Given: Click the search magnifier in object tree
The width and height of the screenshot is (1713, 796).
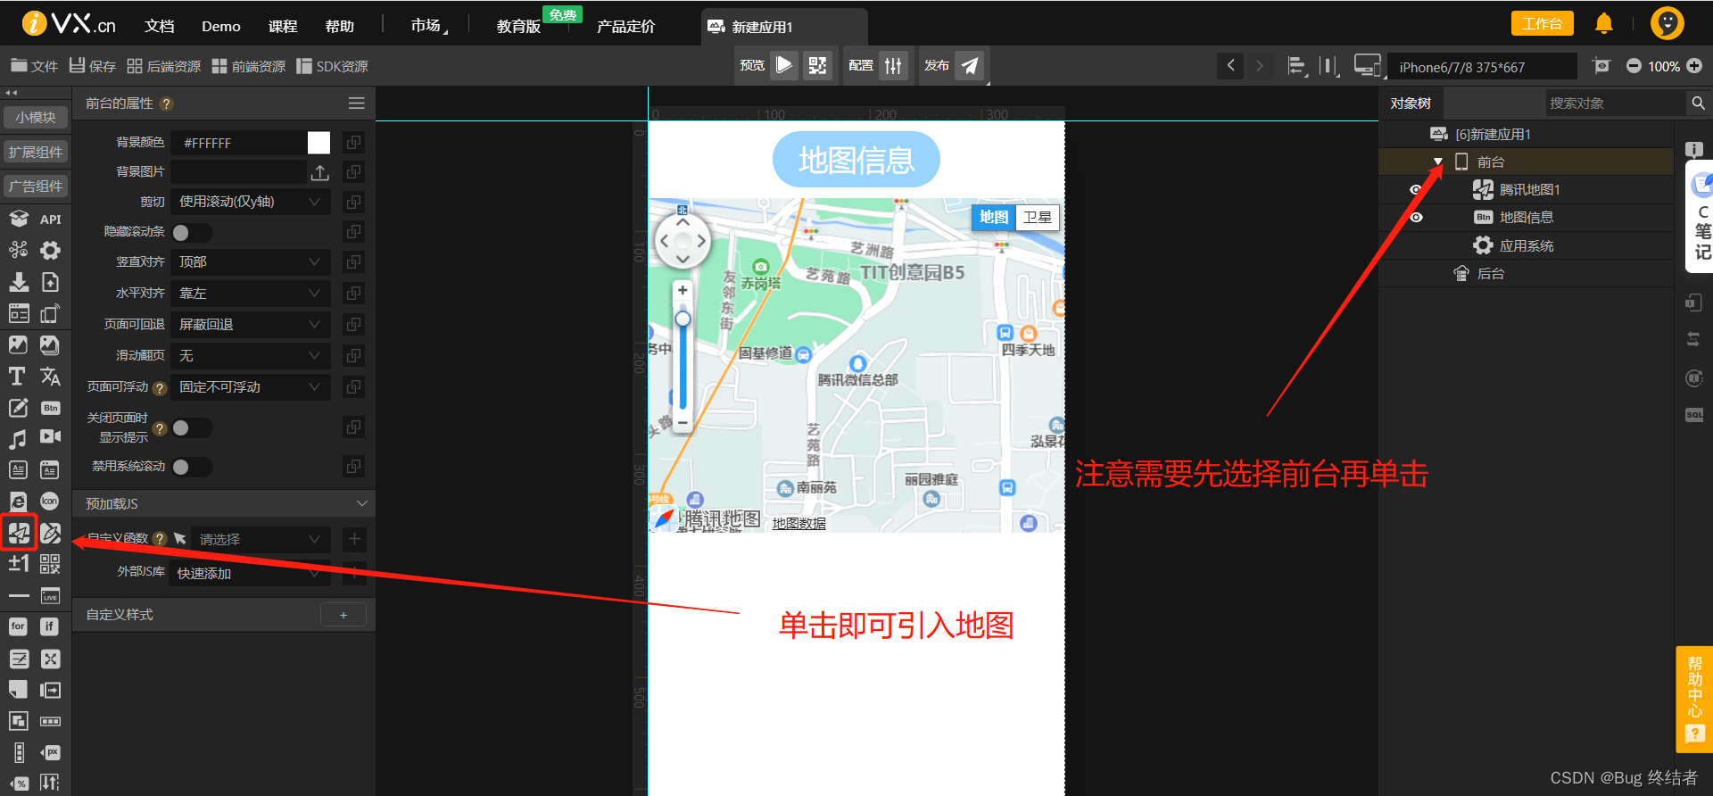Looking at the screenshot, I should tap(1698, 104).
